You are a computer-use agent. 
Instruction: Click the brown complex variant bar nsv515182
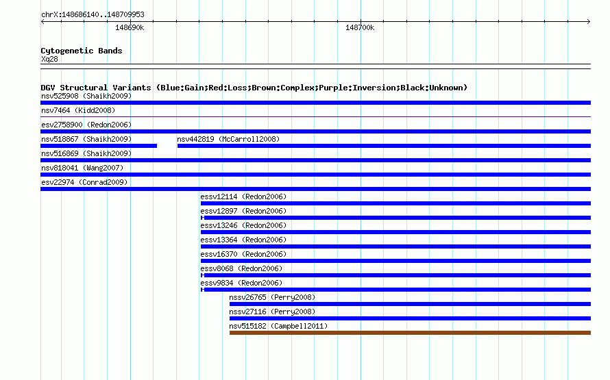tap(410, 333)
